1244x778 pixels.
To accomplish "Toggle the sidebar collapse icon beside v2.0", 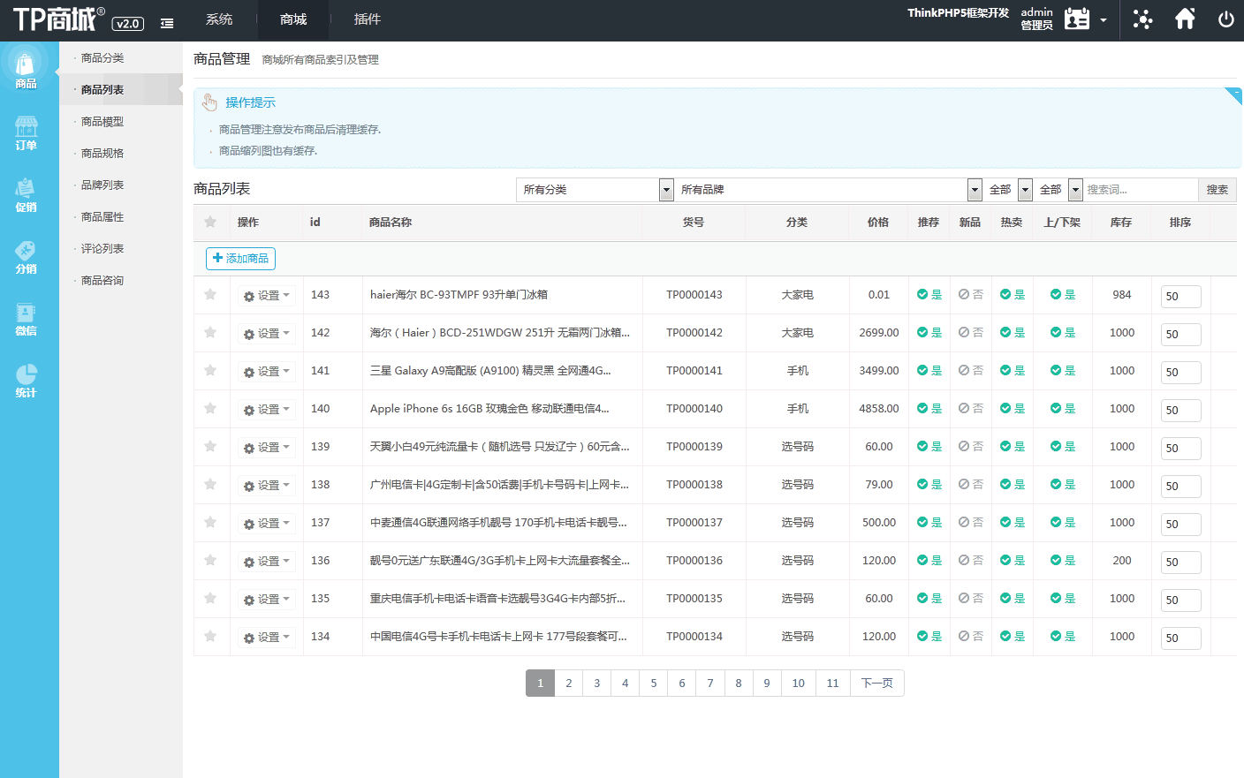I will [167, 24].
